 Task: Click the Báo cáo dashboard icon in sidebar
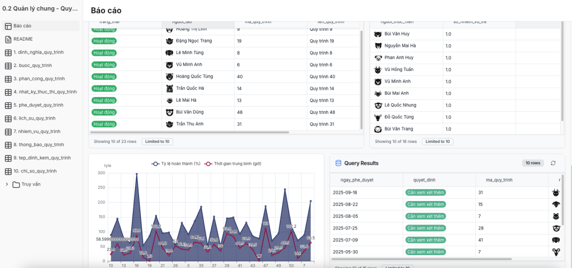[8, 26]
